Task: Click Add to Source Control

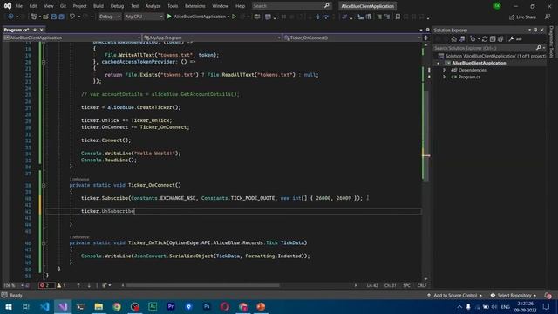Action: coord(455,296)
